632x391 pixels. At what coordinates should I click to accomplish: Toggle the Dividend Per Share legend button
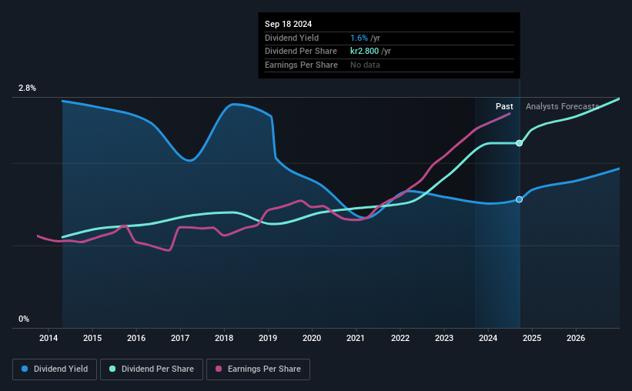tap(152, 369)
